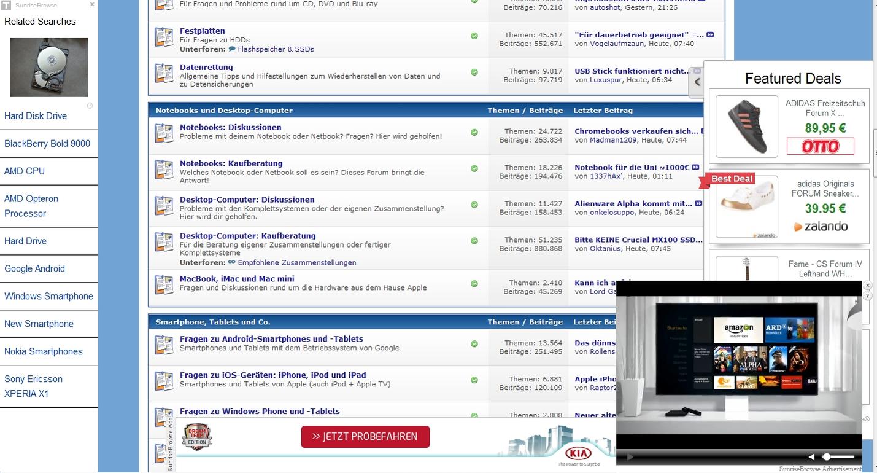The width and height of the screenshot is (877, 473).
Task: Click the green status check for Desktop-Computer: Diskussionen
Action: (x=474, y=205)
